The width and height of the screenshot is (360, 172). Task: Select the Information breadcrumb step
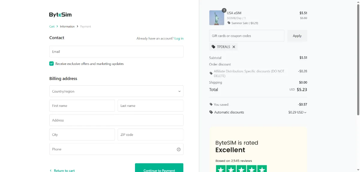coord(67,27)
